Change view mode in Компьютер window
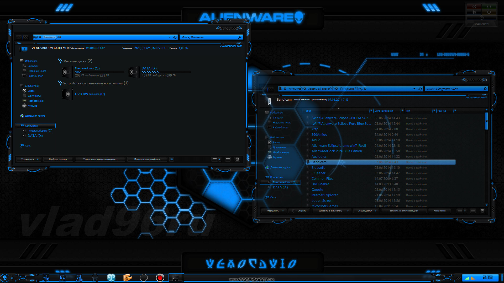 click(x=214, y=159)
